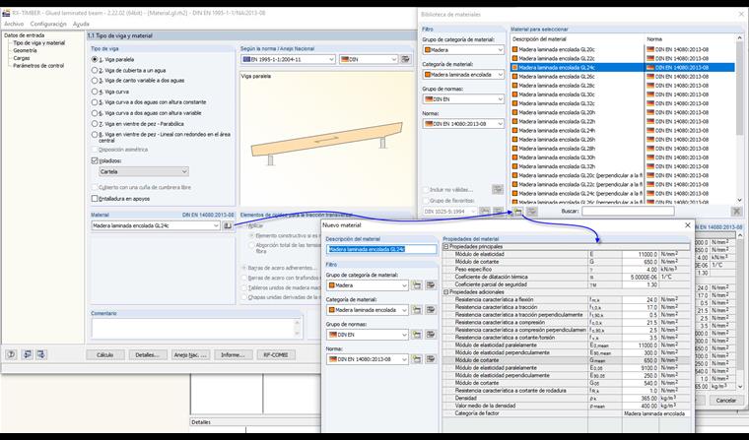Edit category icon beside Madera laminada encolada in Nuevo material
Image resolution: width=749 pixels, height=440 pixels.
431,310
